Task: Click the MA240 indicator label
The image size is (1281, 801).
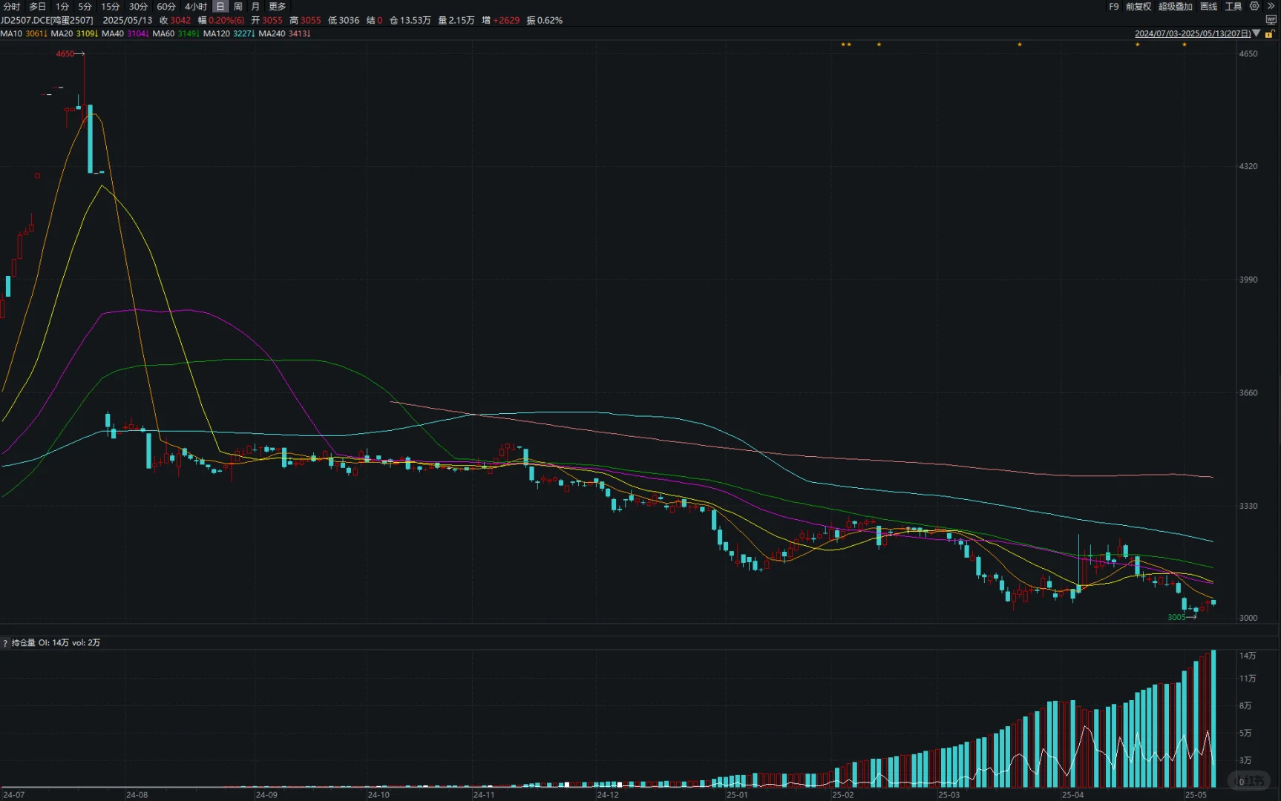Action: [272, 33]
